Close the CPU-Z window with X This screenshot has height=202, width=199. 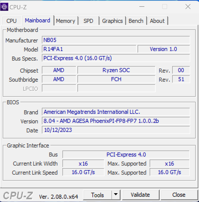pos(188,7)
